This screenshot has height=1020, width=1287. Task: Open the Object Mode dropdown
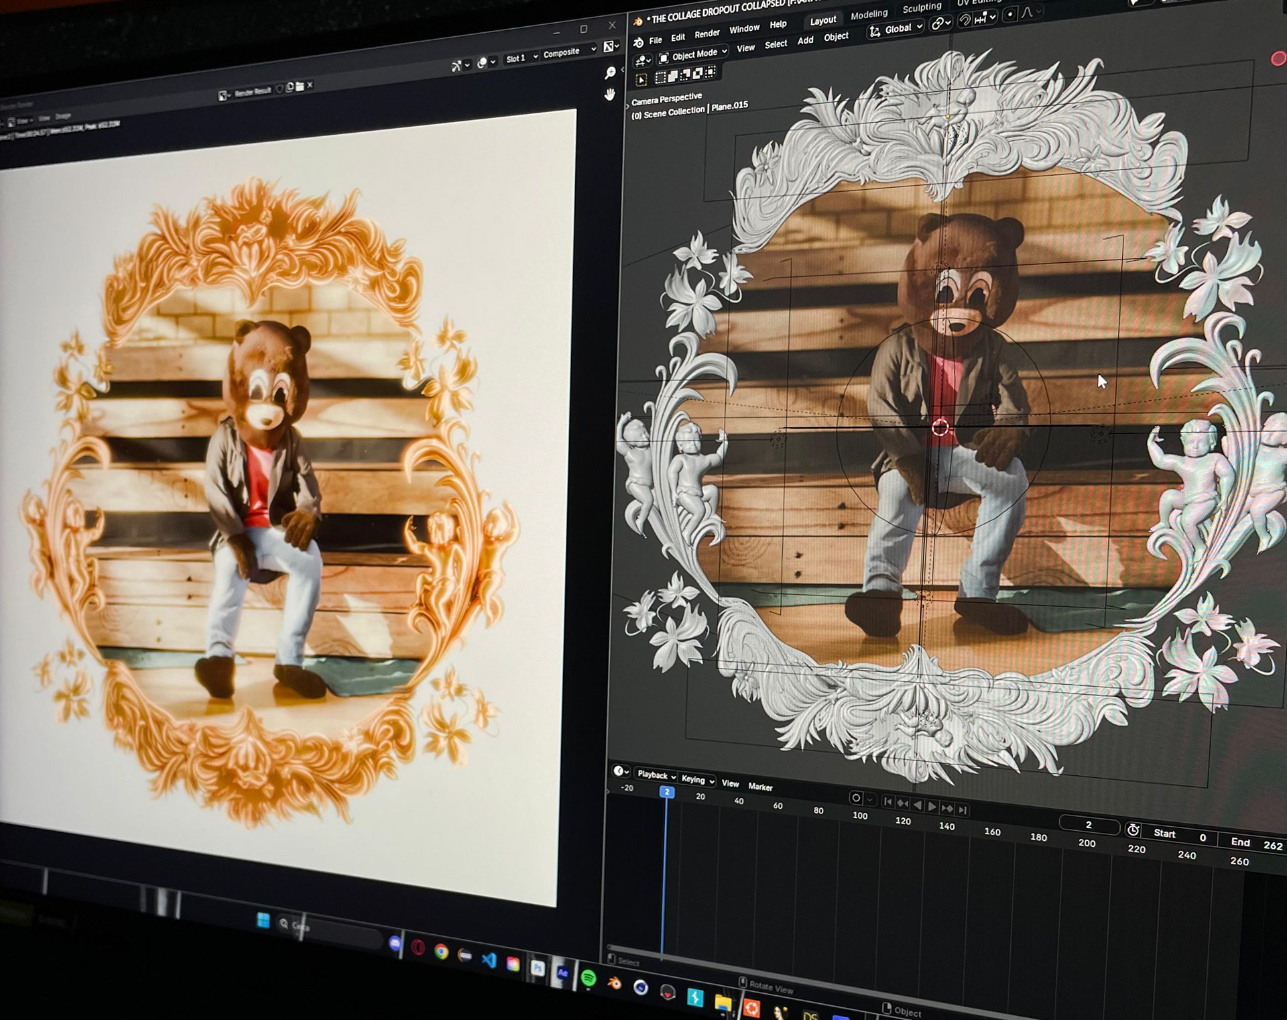click(x=693, y=56)
